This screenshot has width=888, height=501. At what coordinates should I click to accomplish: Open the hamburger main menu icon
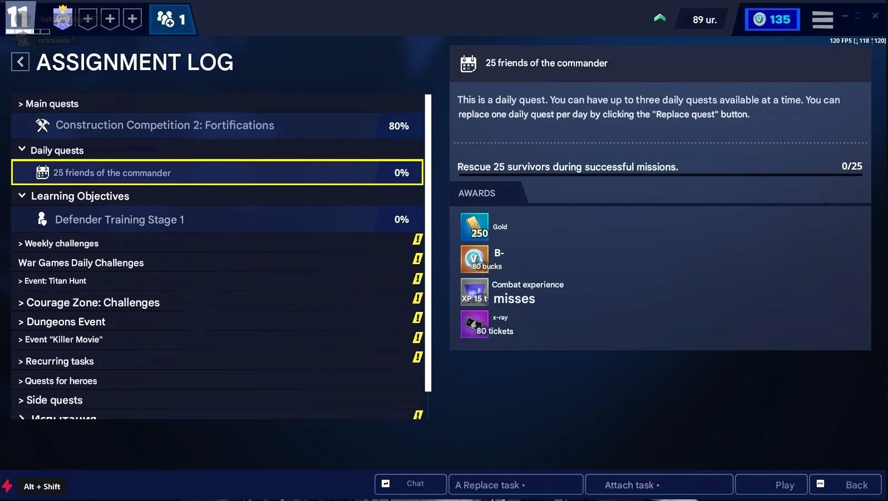click(x=822, y=19)
